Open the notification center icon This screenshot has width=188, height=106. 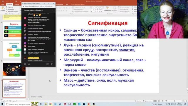click(185, 104)
